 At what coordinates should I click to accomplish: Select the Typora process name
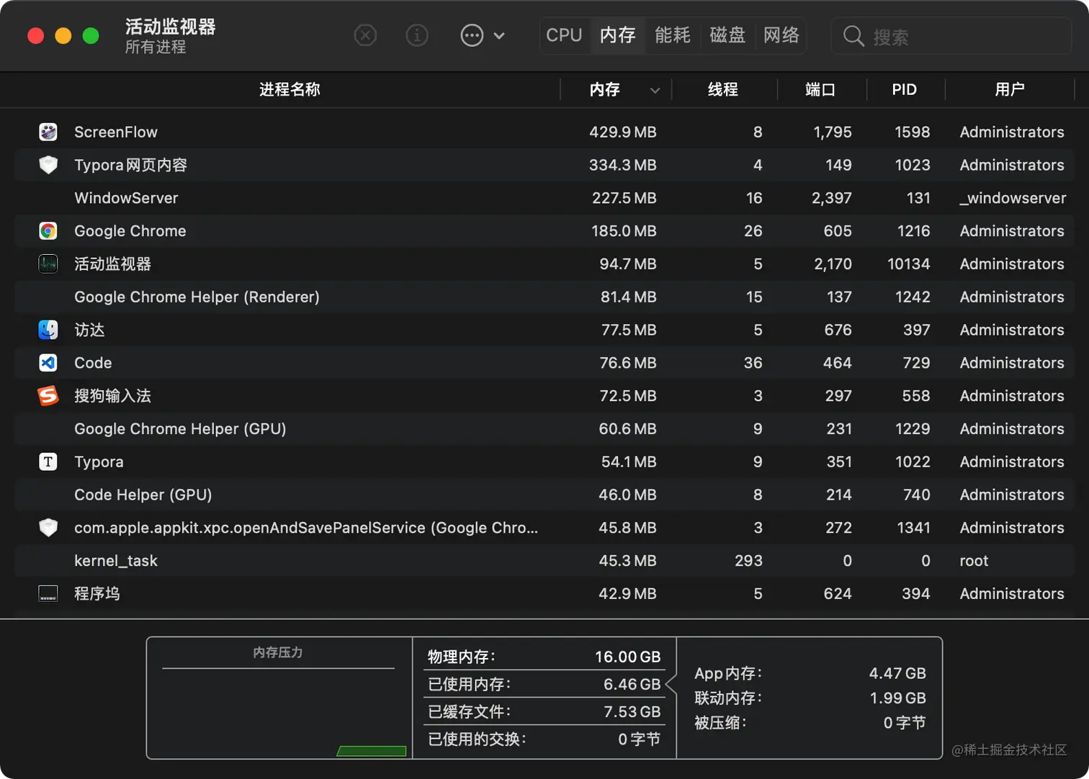(99, 461)
